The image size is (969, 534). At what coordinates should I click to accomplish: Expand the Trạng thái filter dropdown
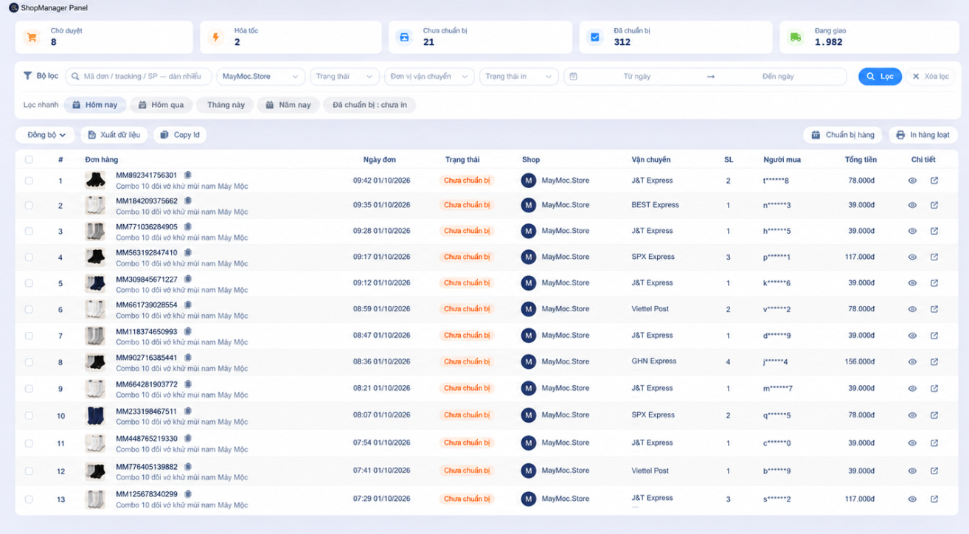pyautogui.click(x=345, y=77)
